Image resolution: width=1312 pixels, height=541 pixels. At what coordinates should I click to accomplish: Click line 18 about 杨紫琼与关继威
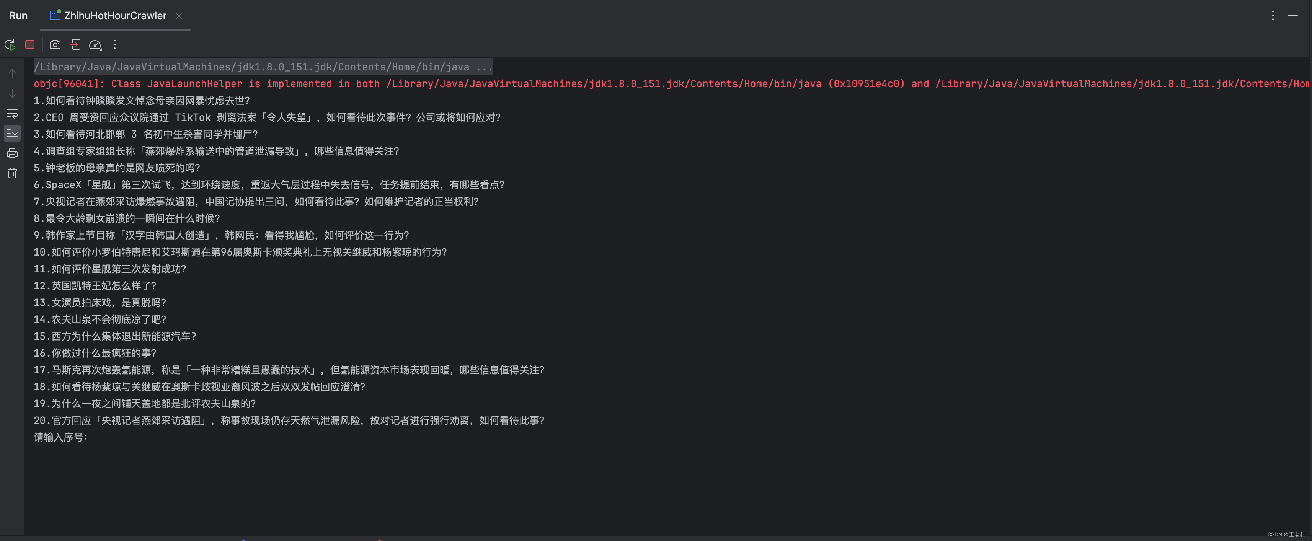pos(200,386)
